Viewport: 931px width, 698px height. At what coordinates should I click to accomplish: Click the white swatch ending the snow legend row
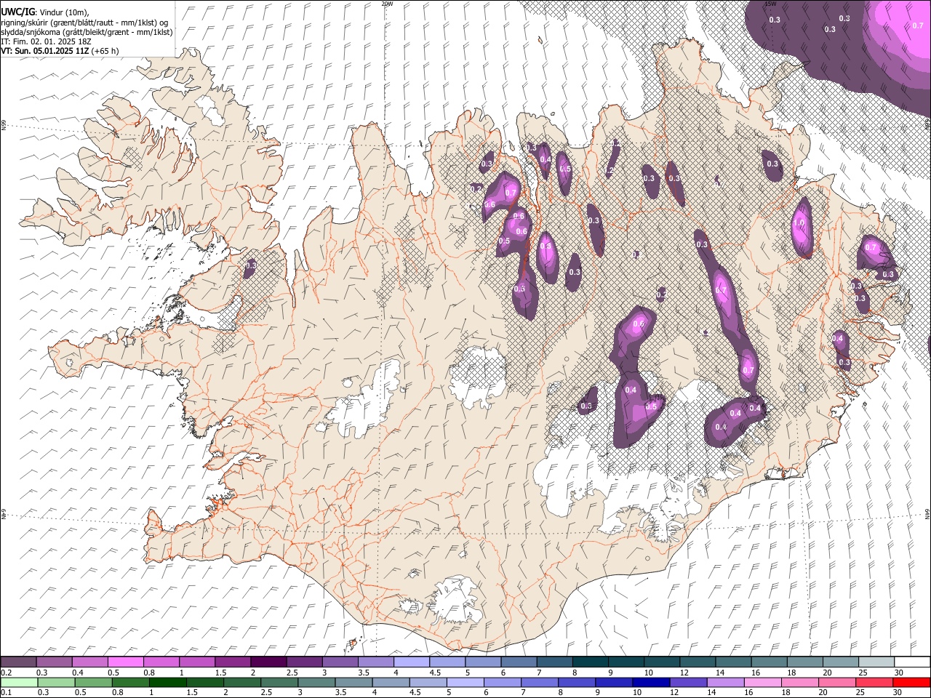point(912,662)
